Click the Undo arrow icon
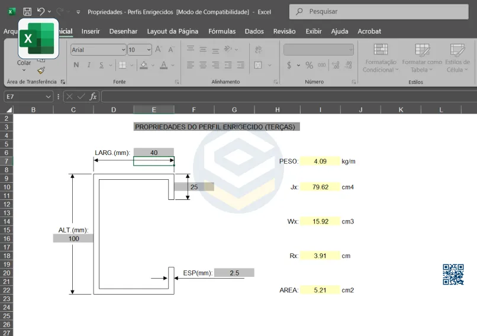Screen dimensions: 477x336 [x=41, y=11]
